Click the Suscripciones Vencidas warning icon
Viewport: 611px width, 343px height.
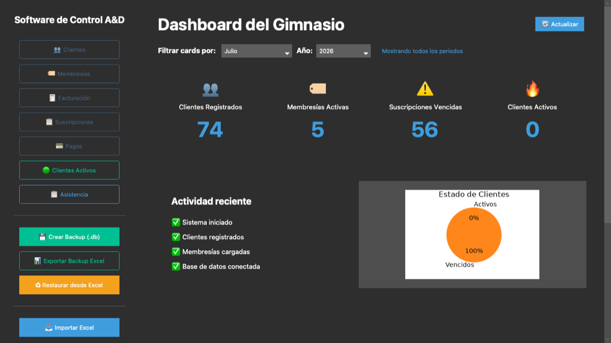(425, 89)
